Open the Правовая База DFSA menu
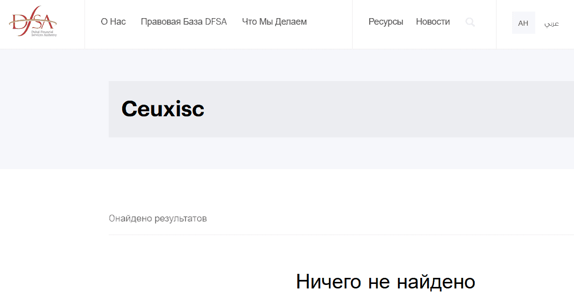This screenshot has width=574, height=297. click(184, 22)
